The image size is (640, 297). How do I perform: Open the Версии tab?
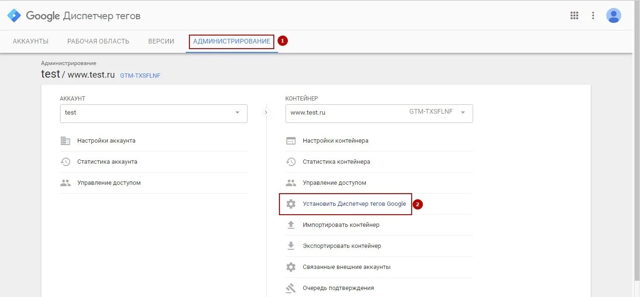pyautogui.click(x=161, y=41)
